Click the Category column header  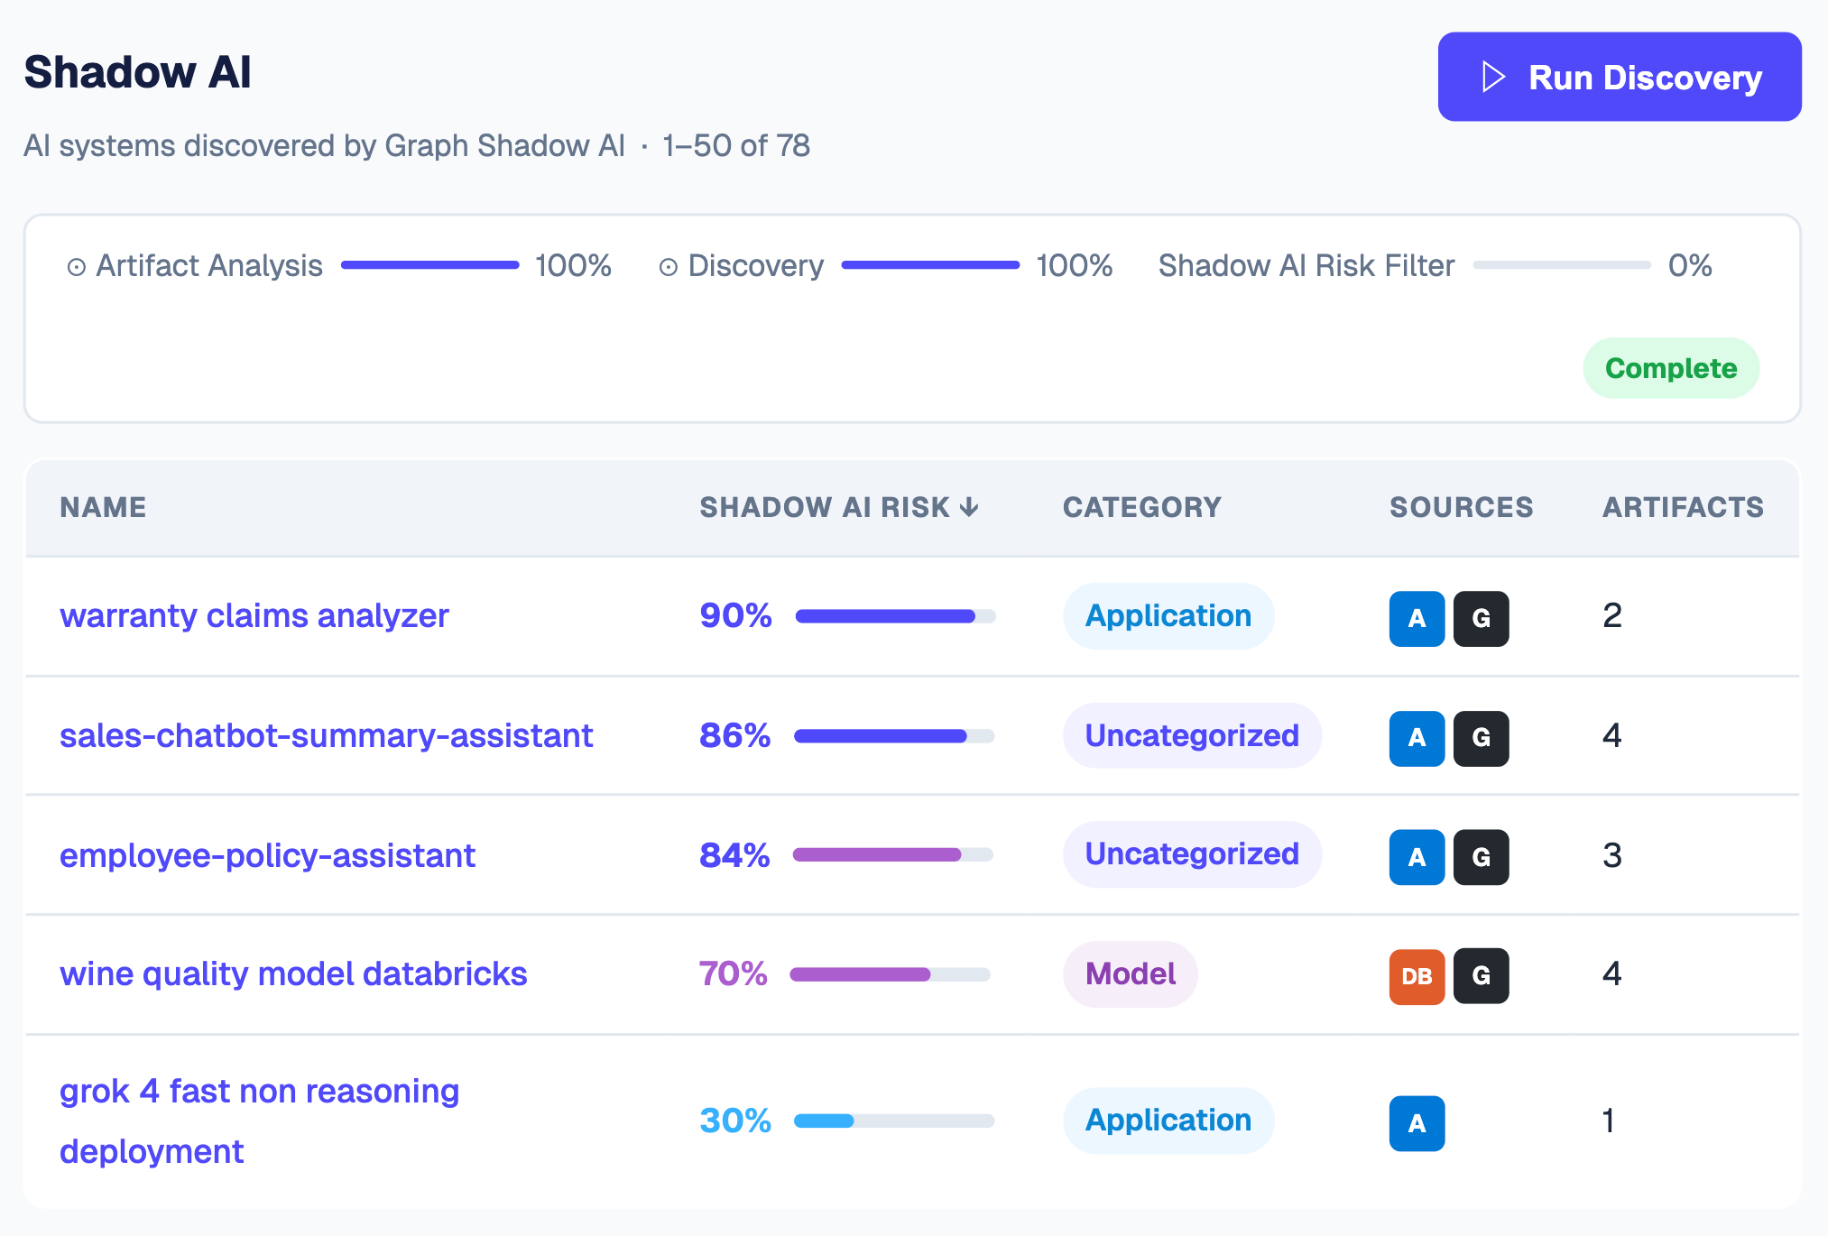click(1141, 507)
